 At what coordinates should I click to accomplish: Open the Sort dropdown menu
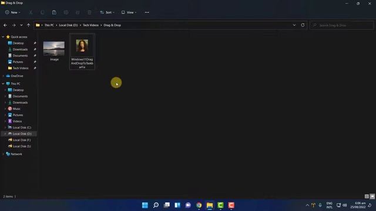pyautogui.click(x=107, y=12)
